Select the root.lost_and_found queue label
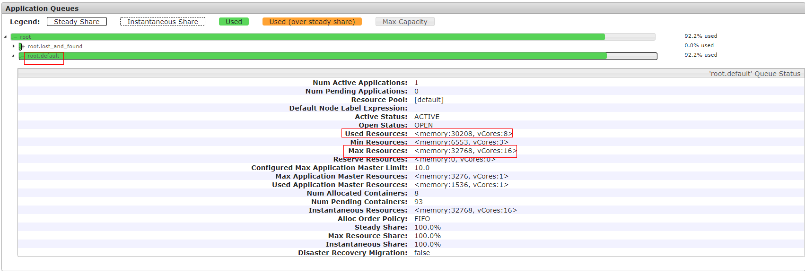The width and height of the screenshot is (805, 274). coord(55,46)
